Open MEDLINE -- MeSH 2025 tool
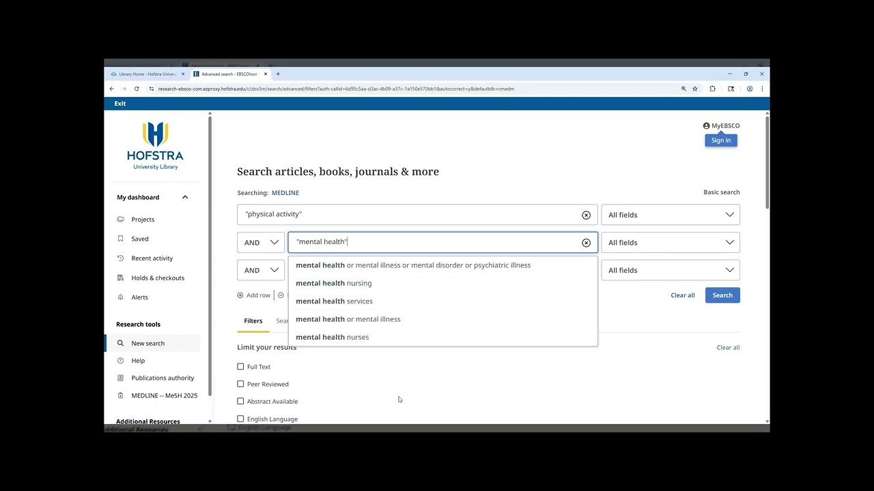This screenshot has width=874, height=491. tap(164, 396)
